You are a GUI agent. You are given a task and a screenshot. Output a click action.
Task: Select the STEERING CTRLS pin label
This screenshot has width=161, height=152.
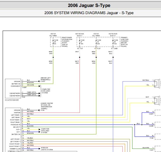pos(14,151)
